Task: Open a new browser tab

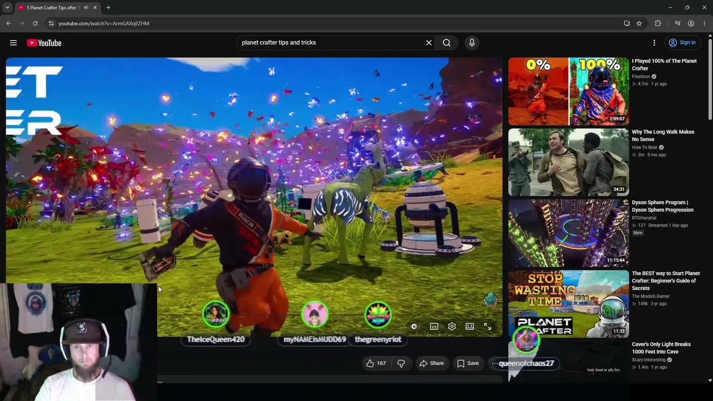Action: (x=108, y=8)
